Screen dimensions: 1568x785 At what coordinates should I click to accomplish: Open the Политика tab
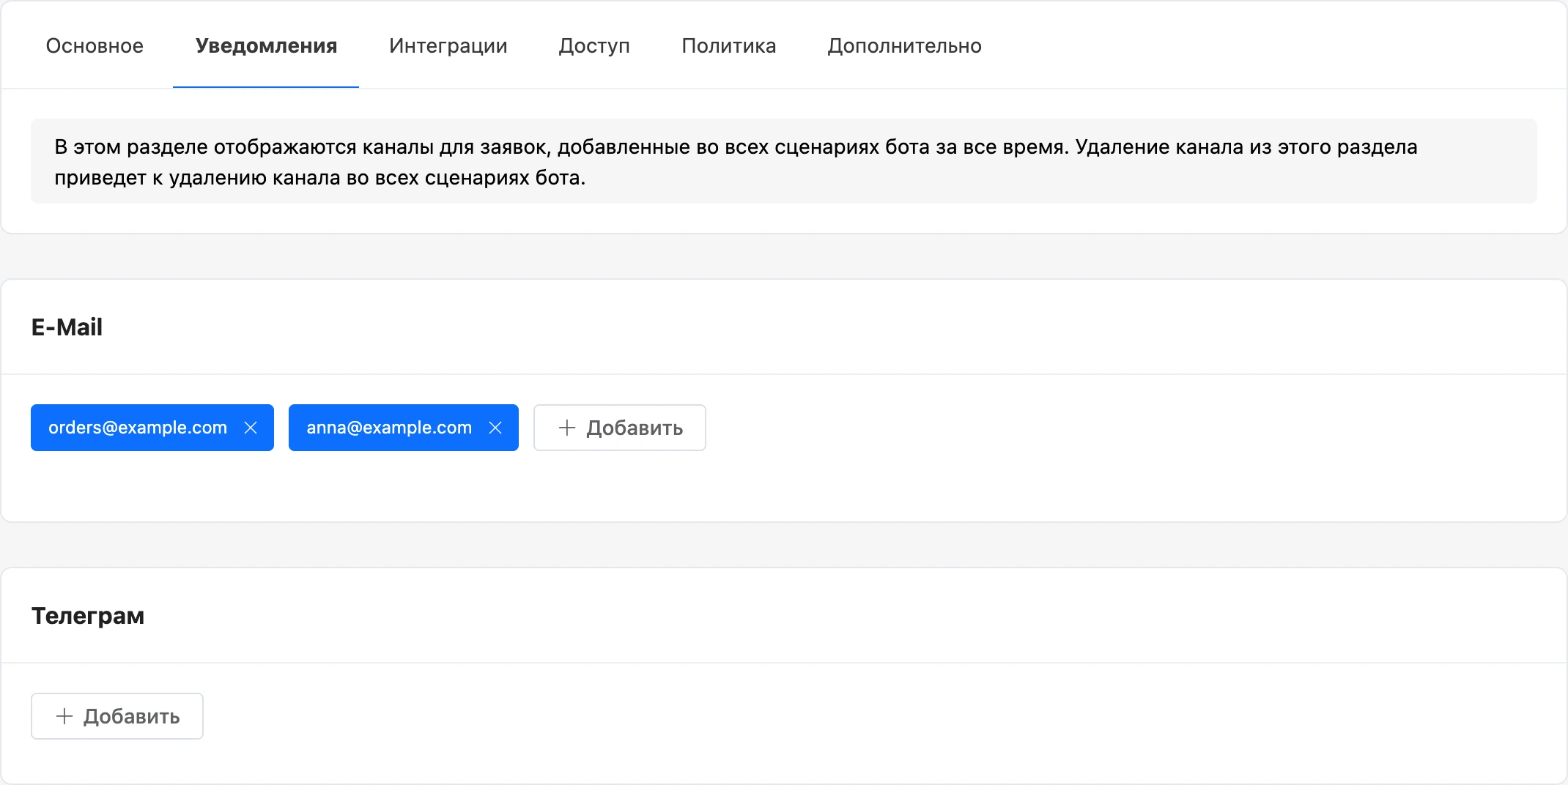(x=729, y=45)
